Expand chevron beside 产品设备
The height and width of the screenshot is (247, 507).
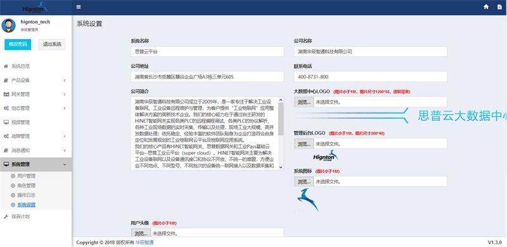pos(65,80)
